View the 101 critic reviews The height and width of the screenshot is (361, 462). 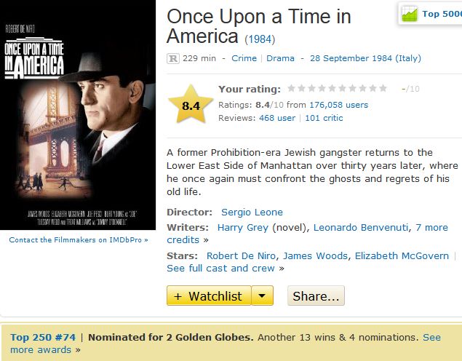point(324,118)
